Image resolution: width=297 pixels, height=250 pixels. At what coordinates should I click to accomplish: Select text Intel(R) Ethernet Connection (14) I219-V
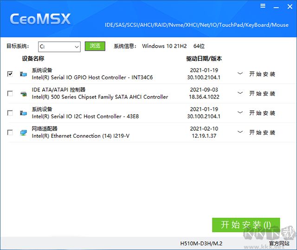click(81, 136)
